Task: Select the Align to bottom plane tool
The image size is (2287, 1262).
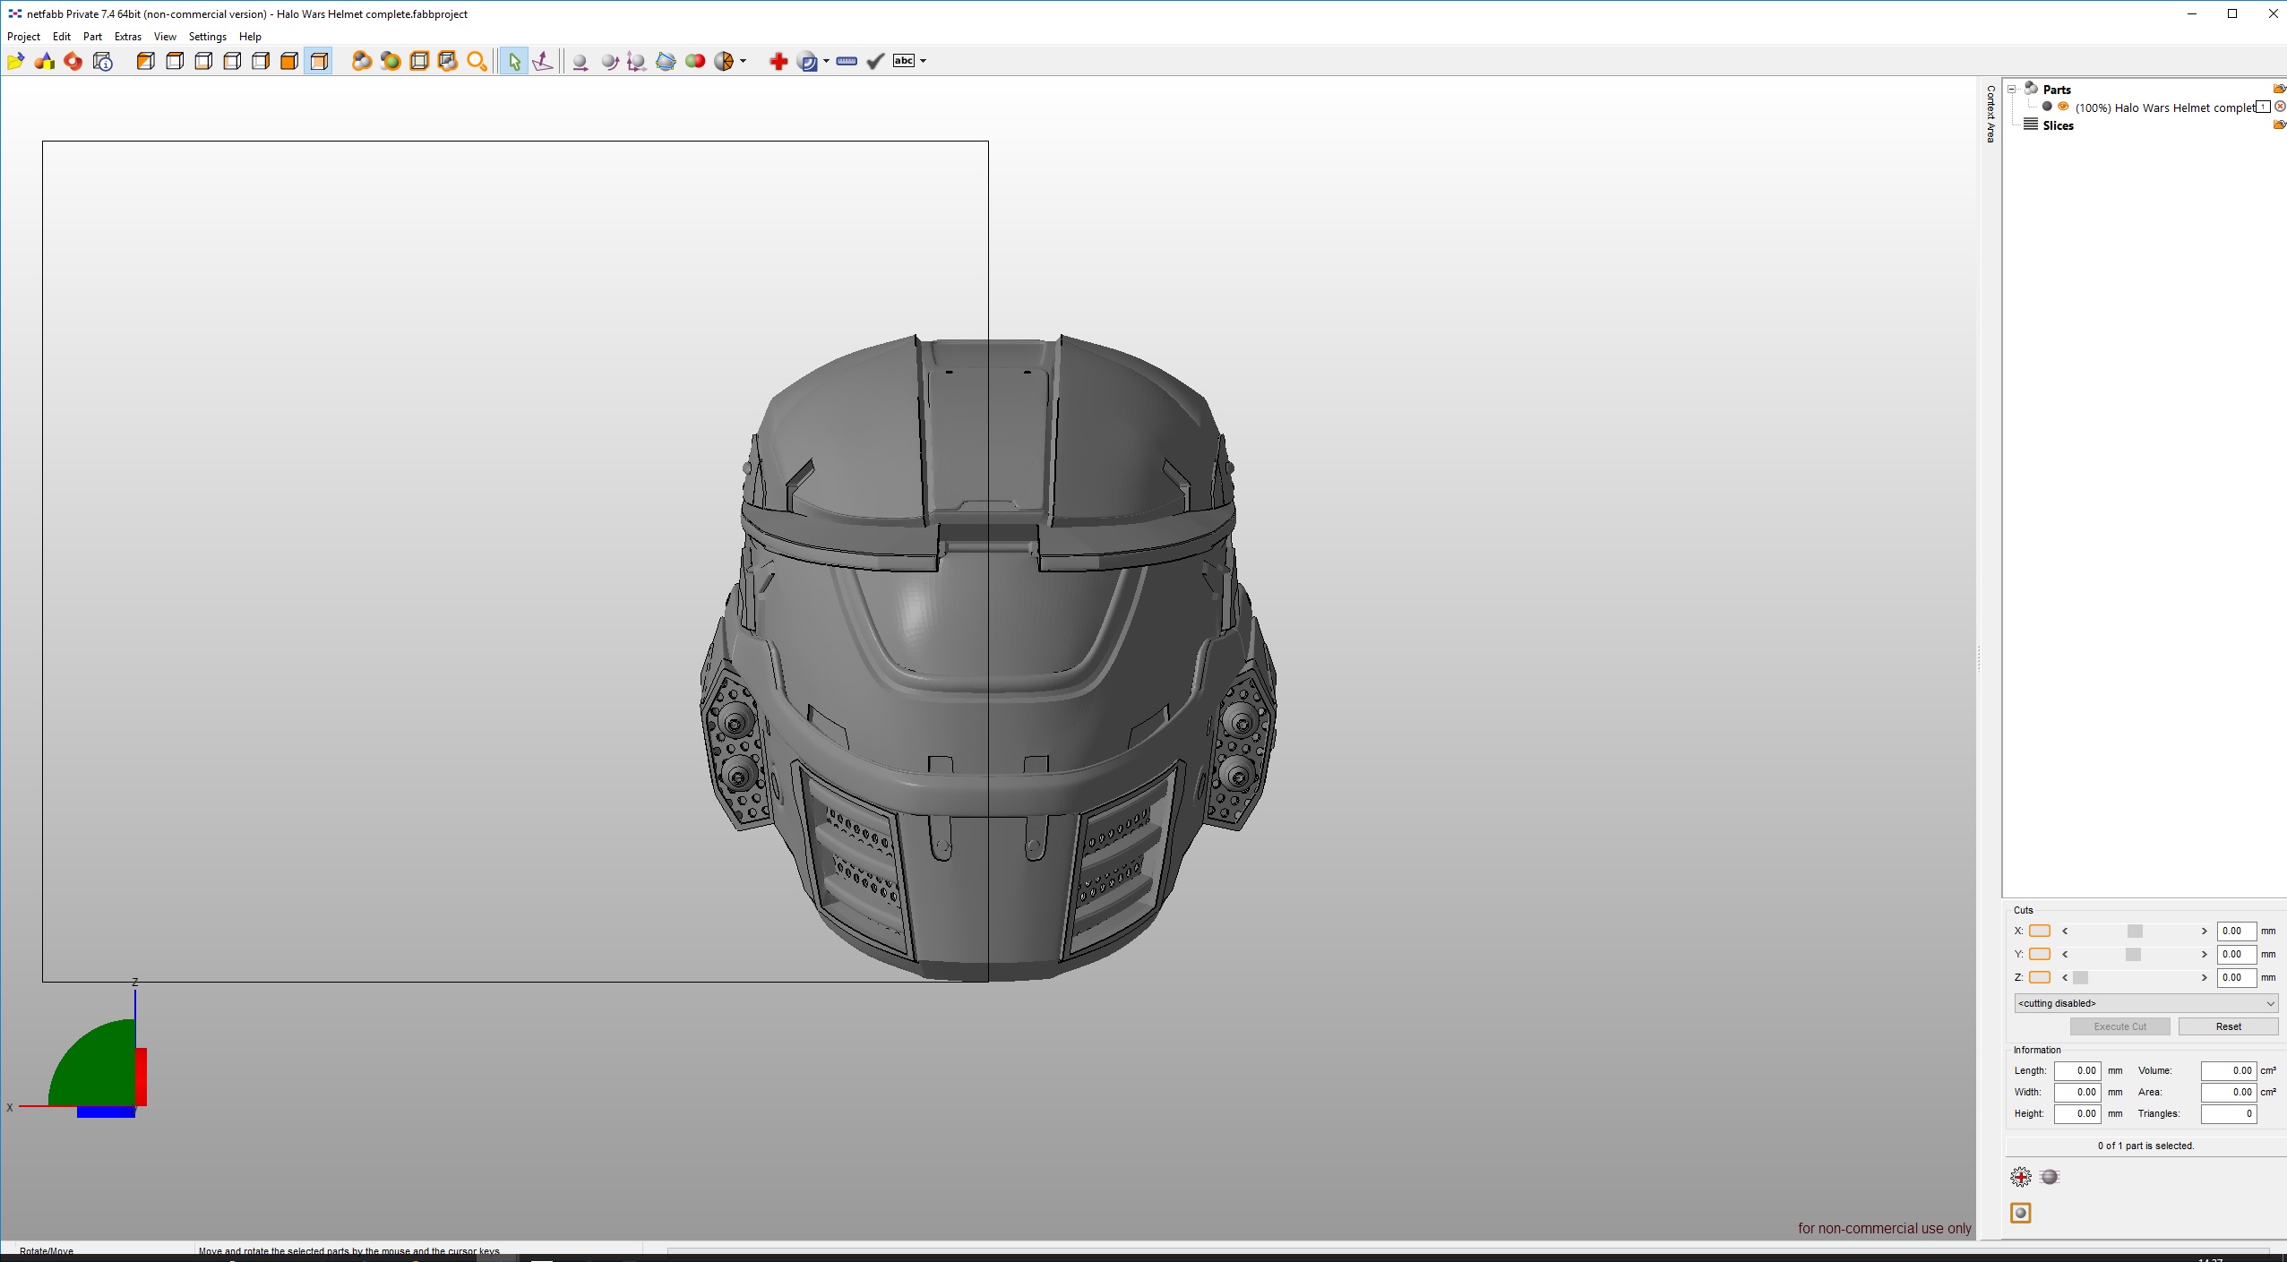Action: [543, 61]
